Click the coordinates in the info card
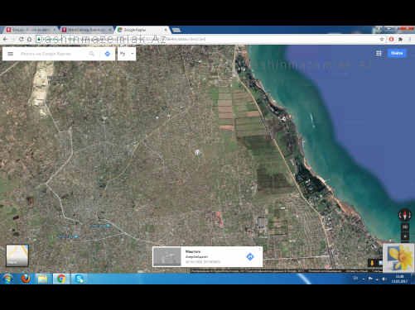The width and height of the screenshot is (415, 310). (203, 262)
